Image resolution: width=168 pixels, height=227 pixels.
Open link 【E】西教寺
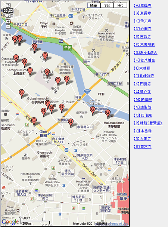point(142,37)
